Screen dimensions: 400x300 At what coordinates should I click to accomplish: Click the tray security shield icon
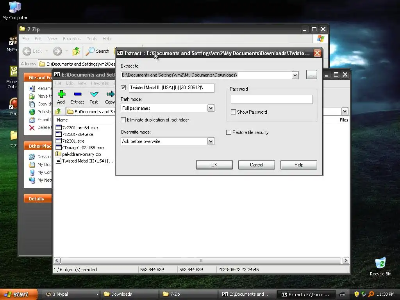point(357,294)
